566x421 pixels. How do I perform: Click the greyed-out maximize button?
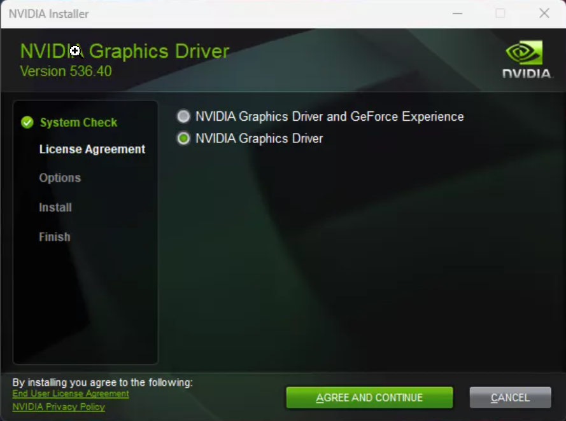pos(500,13)
